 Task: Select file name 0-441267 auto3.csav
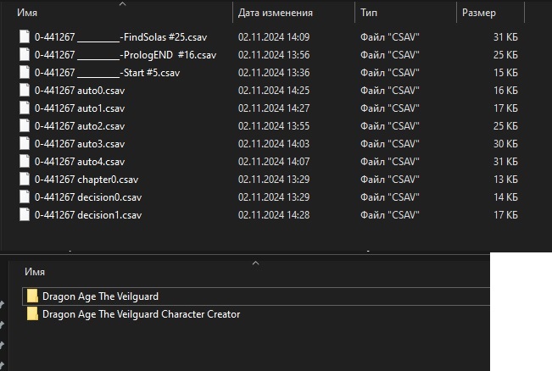80,144
